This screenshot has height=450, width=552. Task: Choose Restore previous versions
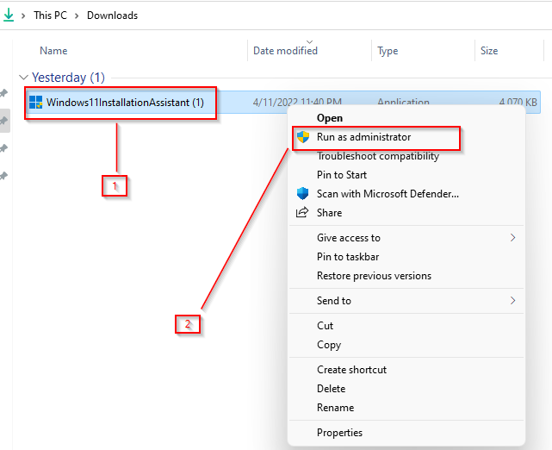[374, 276]
